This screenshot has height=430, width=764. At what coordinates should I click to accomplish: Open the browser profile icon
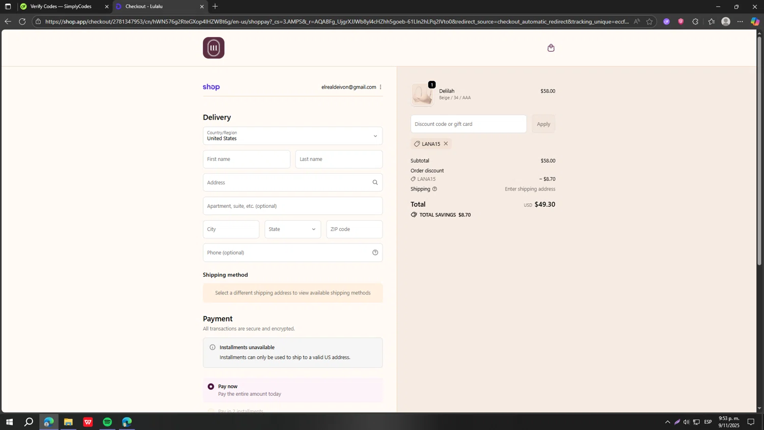click(726, 21)
